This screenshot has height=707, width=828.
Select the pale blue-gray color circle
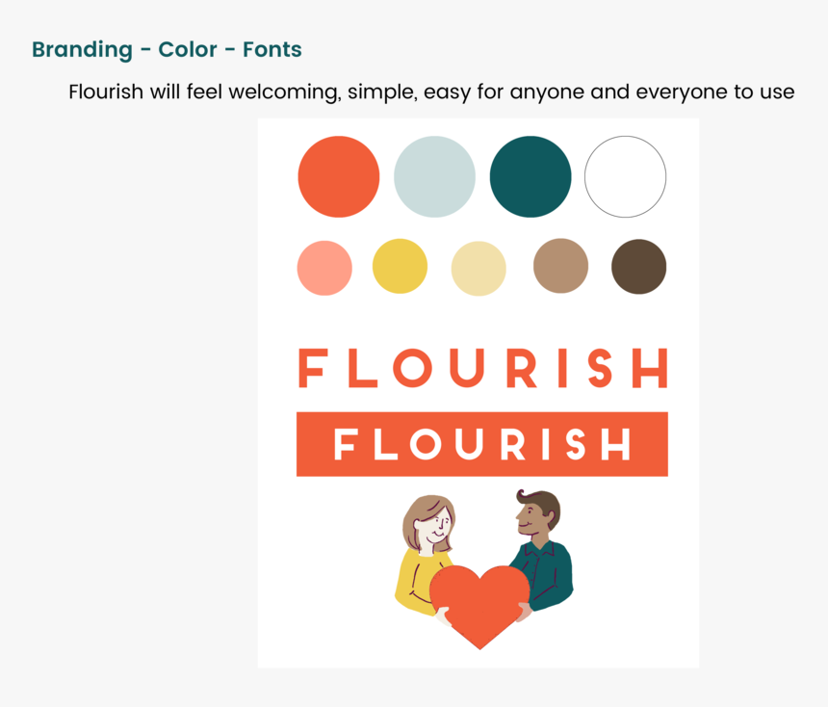434,176
